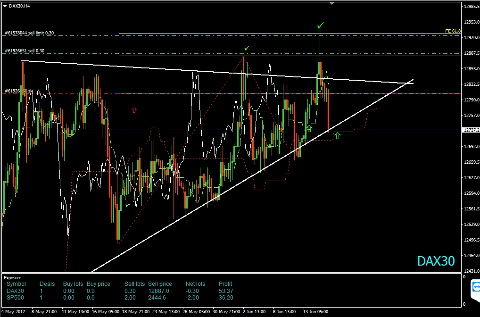This screenshot has width=480, height=317.
Task: Open the DAX30,H4 chart title dropdown arrow
Action: tap(5, 6)
